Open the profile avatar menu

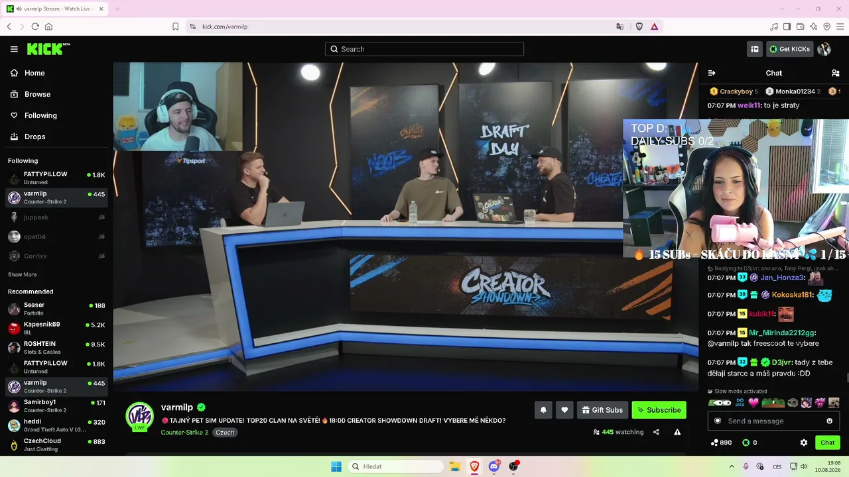[824, 49]
